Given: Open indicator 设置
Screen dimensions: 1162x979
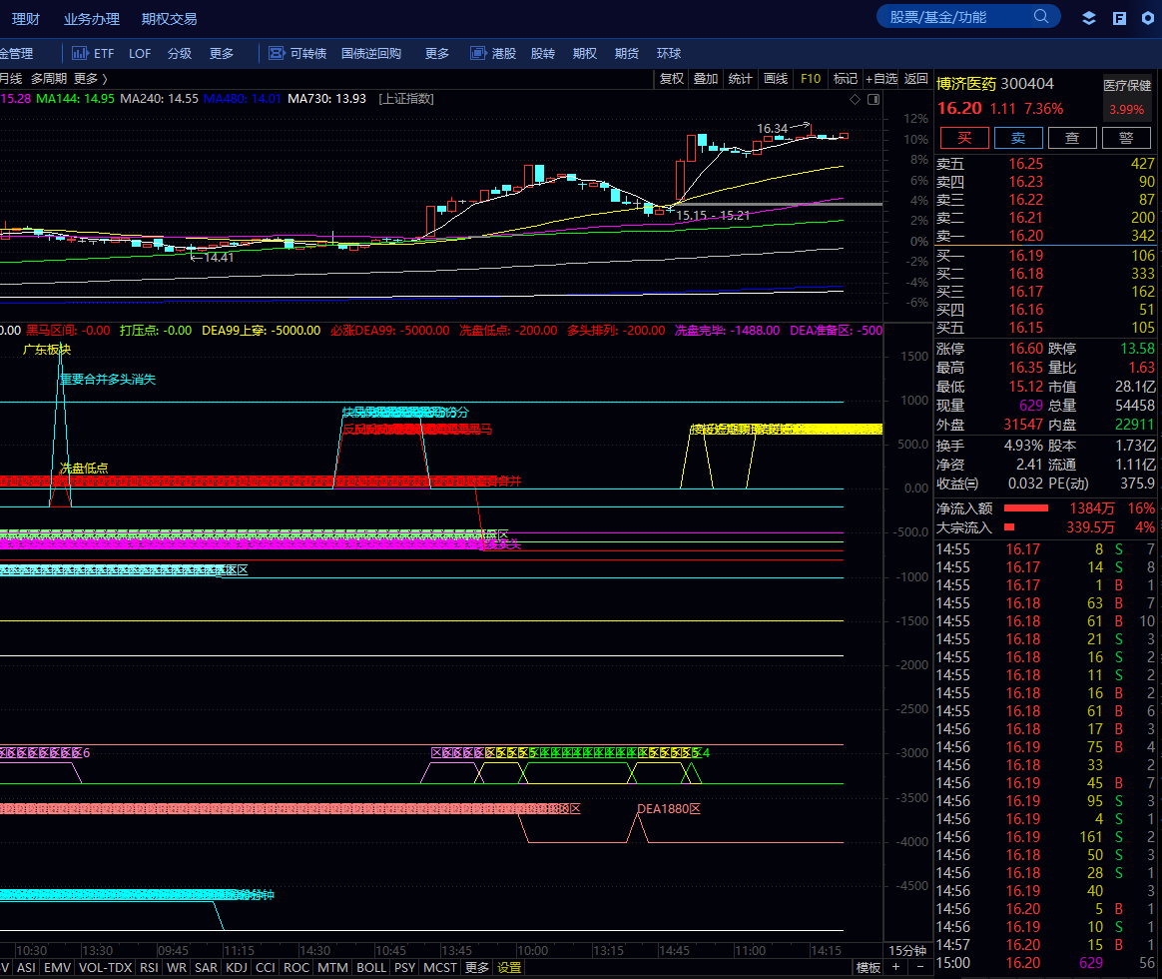Looking at the screenshot, I should click(x=509, y=967).
